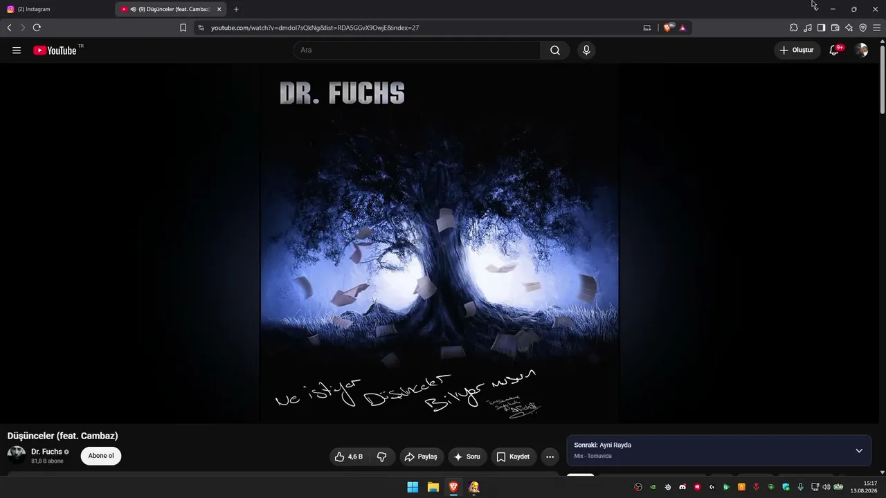This screenshot has height=498, width=886.
Task: Open Dr. Fuchs channel avatar
Action: pos(17,454)
